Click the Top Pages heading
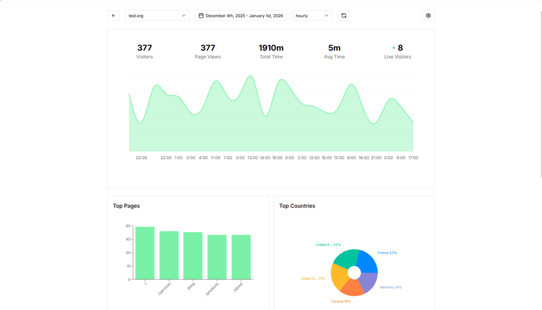The image size is (542, 310). click(x=126, y=206)
